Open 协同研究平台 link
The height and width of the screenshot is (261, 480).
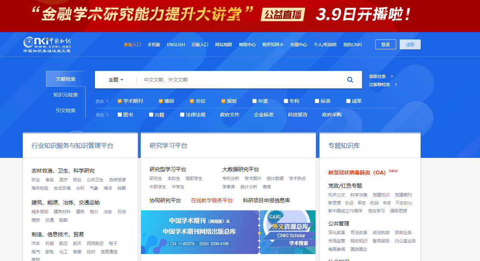tap(165, 200)
